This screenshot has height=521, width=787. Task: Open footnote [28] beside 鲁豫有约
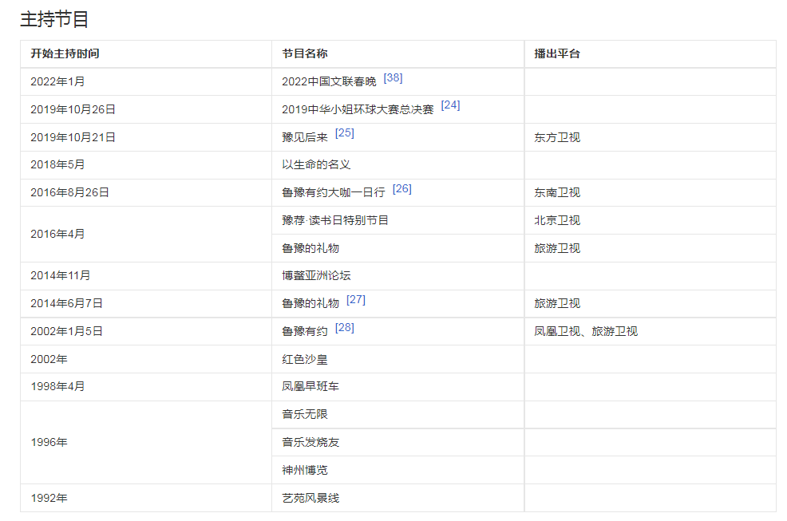pos(344,328)
